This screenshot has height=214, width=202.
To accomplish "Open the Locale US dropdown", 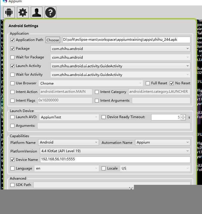I will click(155, 168).
